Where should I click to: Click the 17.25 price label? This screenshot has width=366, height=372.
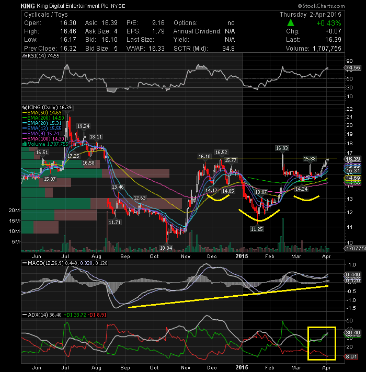pyautogui.click(x=73, y=156)
